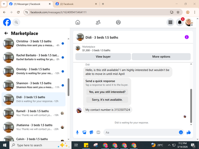Click the View buyer button
This screenshot has height=149, width=199.
coord(103,56)
